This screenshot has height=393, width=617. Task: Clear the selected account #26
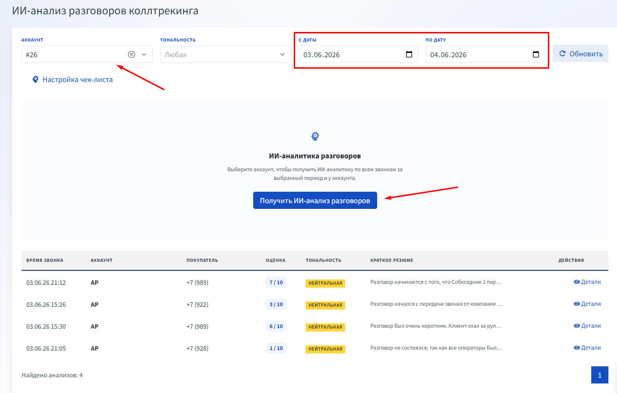click(x=132, y=54)
